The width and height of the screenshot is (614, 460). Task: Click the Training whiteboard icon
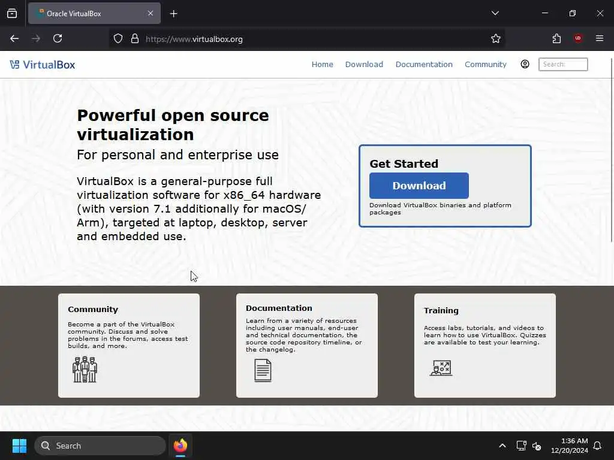441,368
